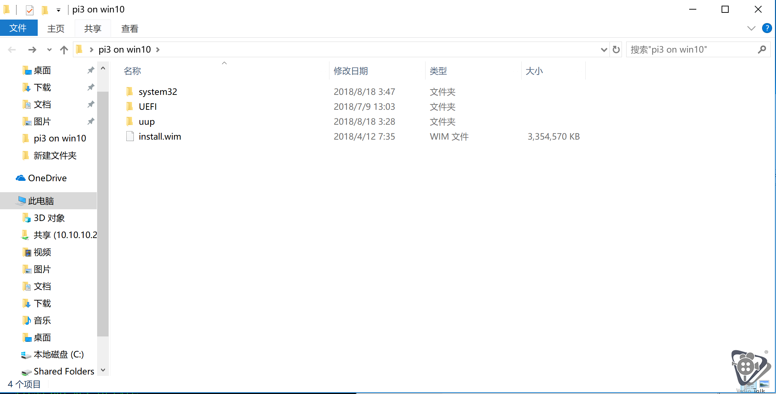Viewport: 776px width, 394px height.
Task: Go back with the left arrow
Action: (x=12, y=50)
